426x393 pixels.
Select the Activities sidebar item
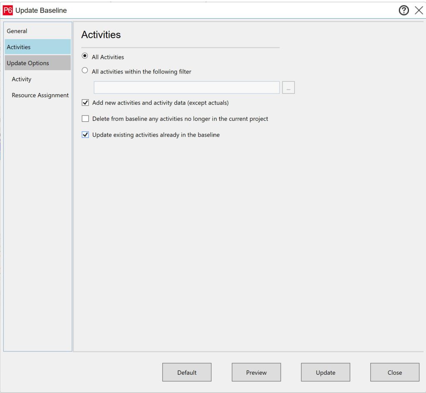pyautogui.click(x=38, y=47)
